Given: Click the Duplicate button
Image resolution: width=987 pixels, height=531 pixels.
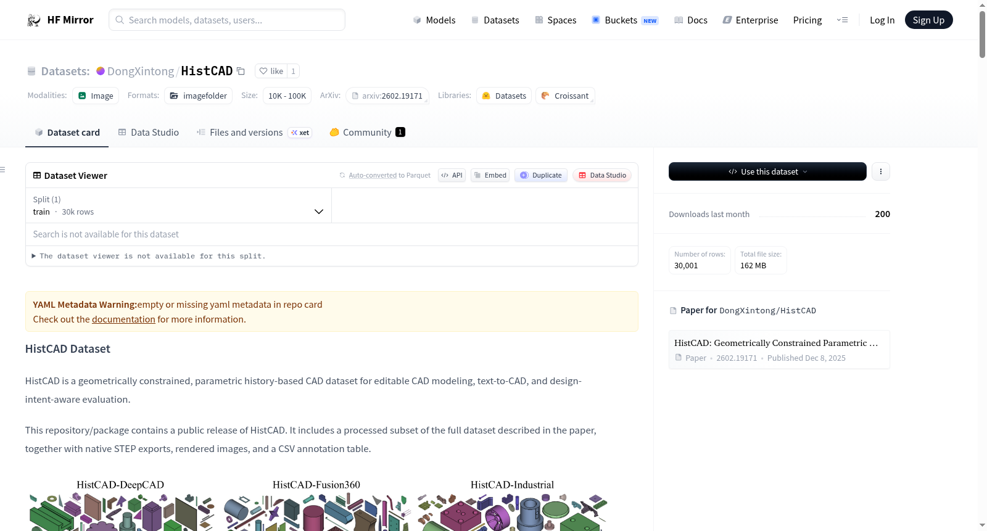Looking at the screenshot, I should [541, 175].
